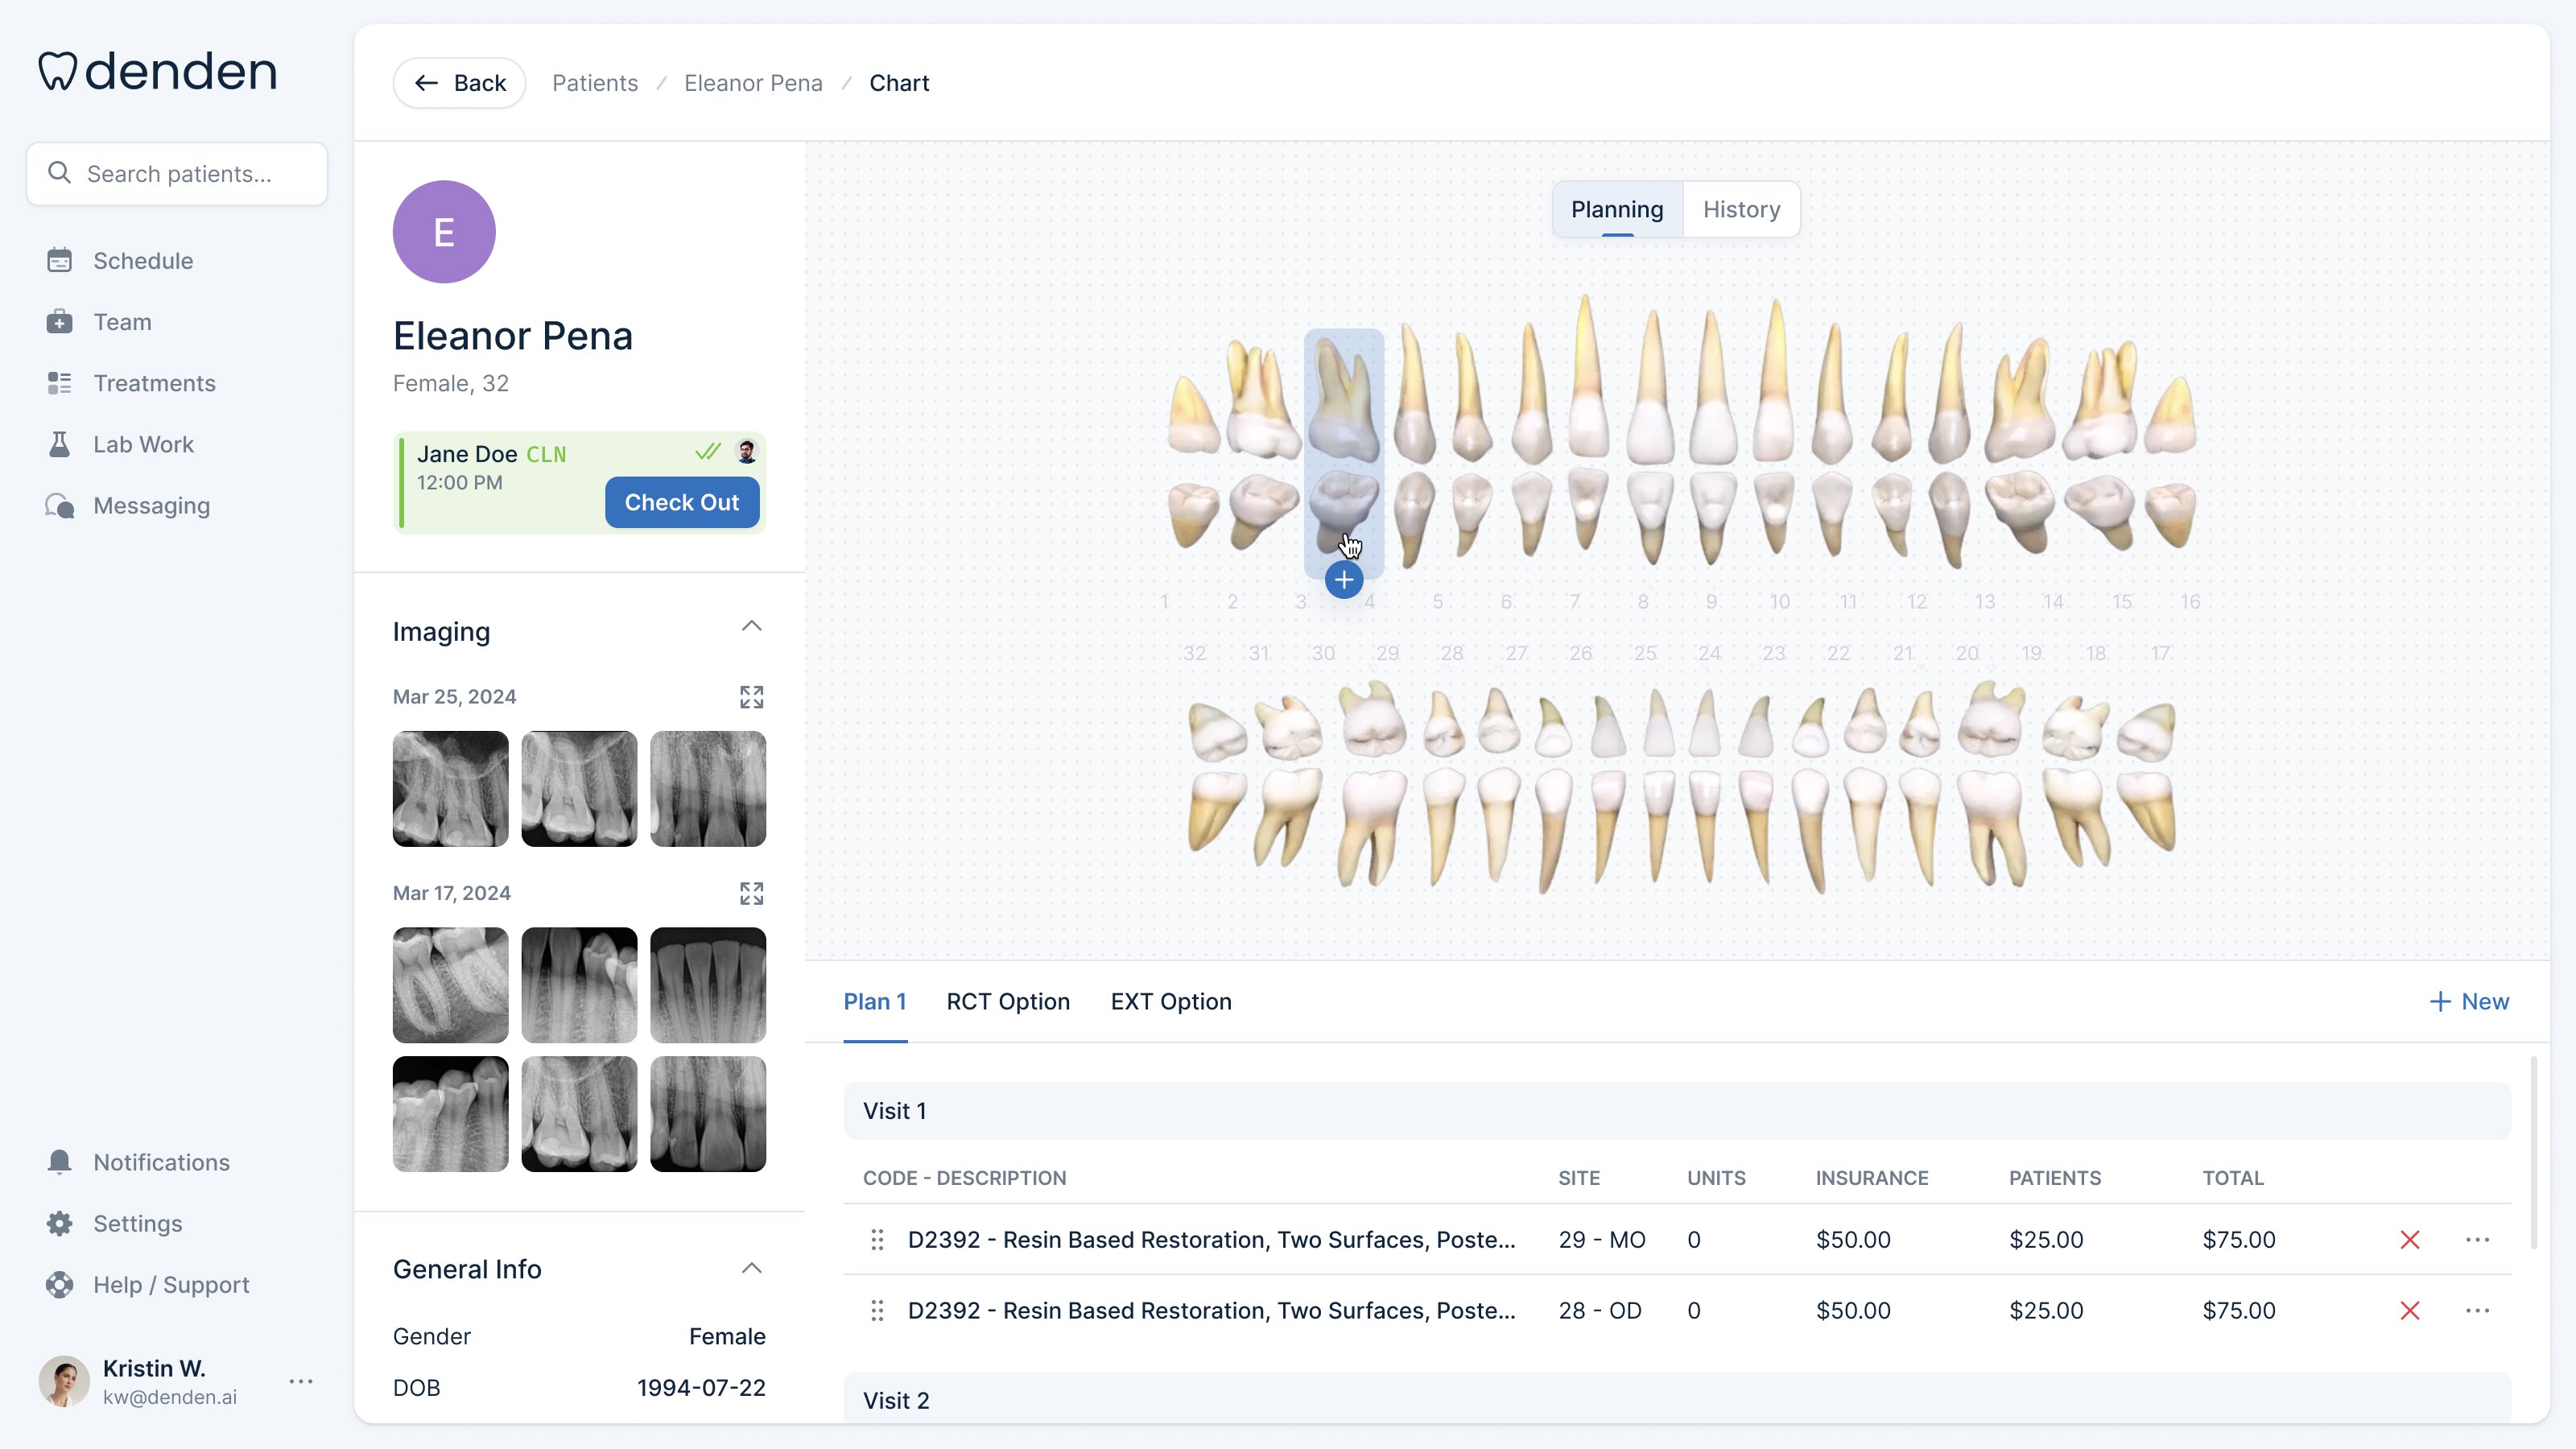
Task: Collapse the Imaging section
Action: tap(751, 627)
